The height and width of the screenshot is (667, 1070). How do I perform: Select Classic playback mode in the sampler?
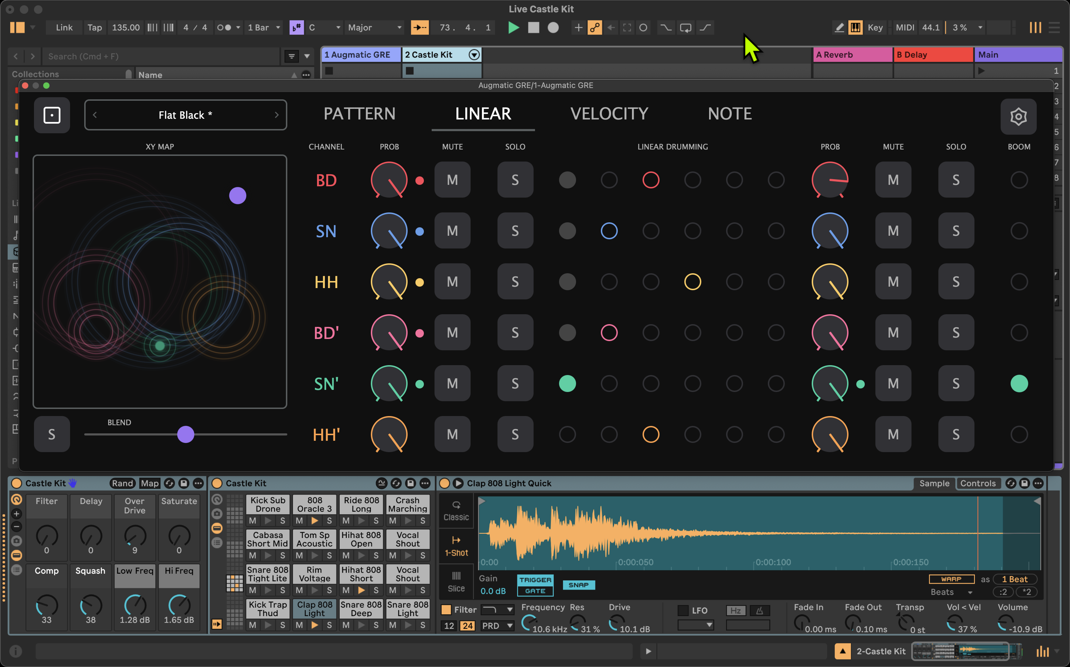(x=456, y=510)
